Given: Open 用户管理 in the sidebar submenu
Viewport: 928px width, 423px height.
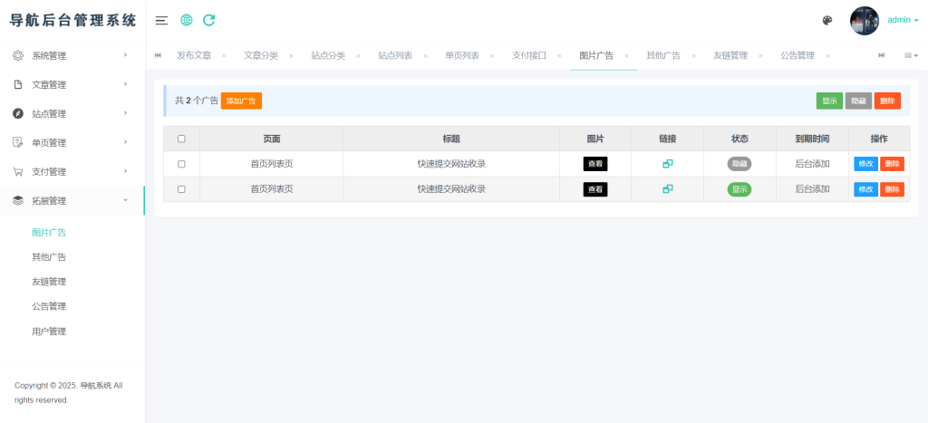Looking at the screenshot, I should [49, 332].
